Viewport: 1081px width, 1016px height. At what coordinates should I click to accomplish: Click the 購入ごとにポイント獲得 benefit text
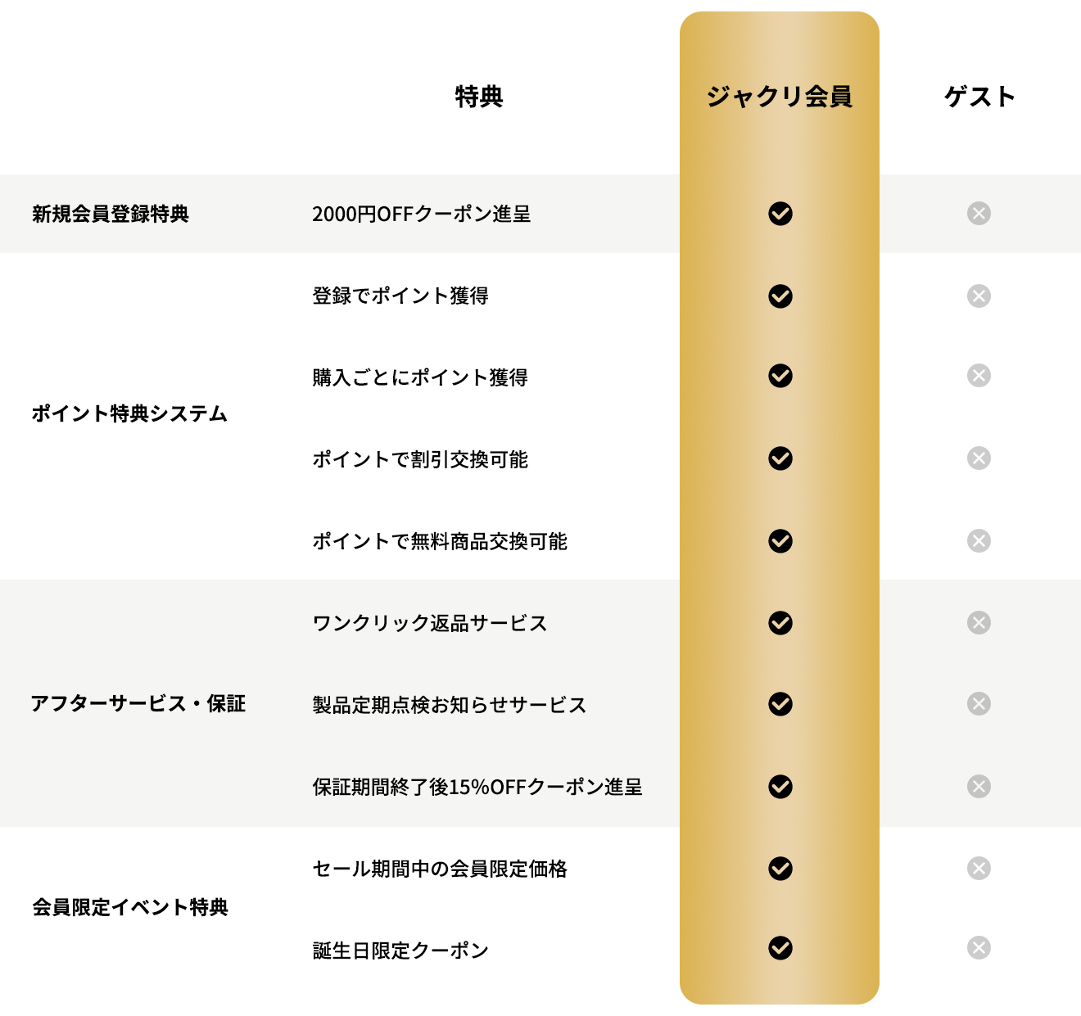(419, 377)
